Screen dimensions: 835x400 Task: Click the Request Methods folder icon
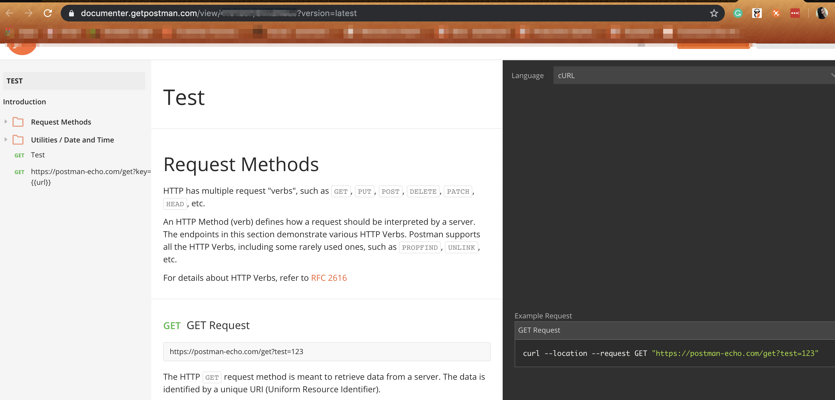click(18, 122)
